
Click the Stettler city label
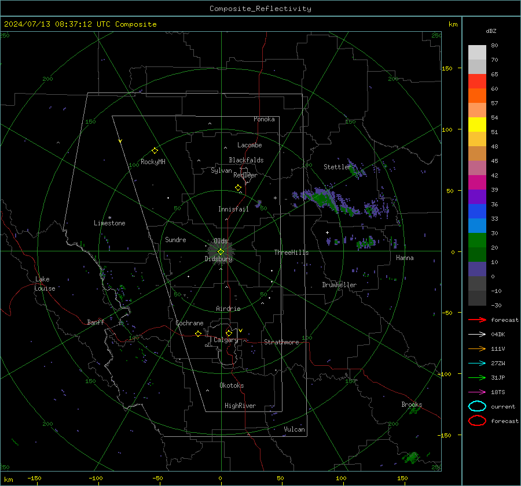point(337,167)
